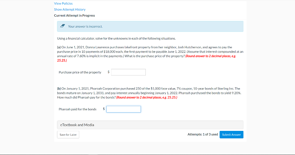This screenshot has height=155, width=295.
Task: Click the 'Pharoah paid for the bonds' label
Action: coord(77,109)
